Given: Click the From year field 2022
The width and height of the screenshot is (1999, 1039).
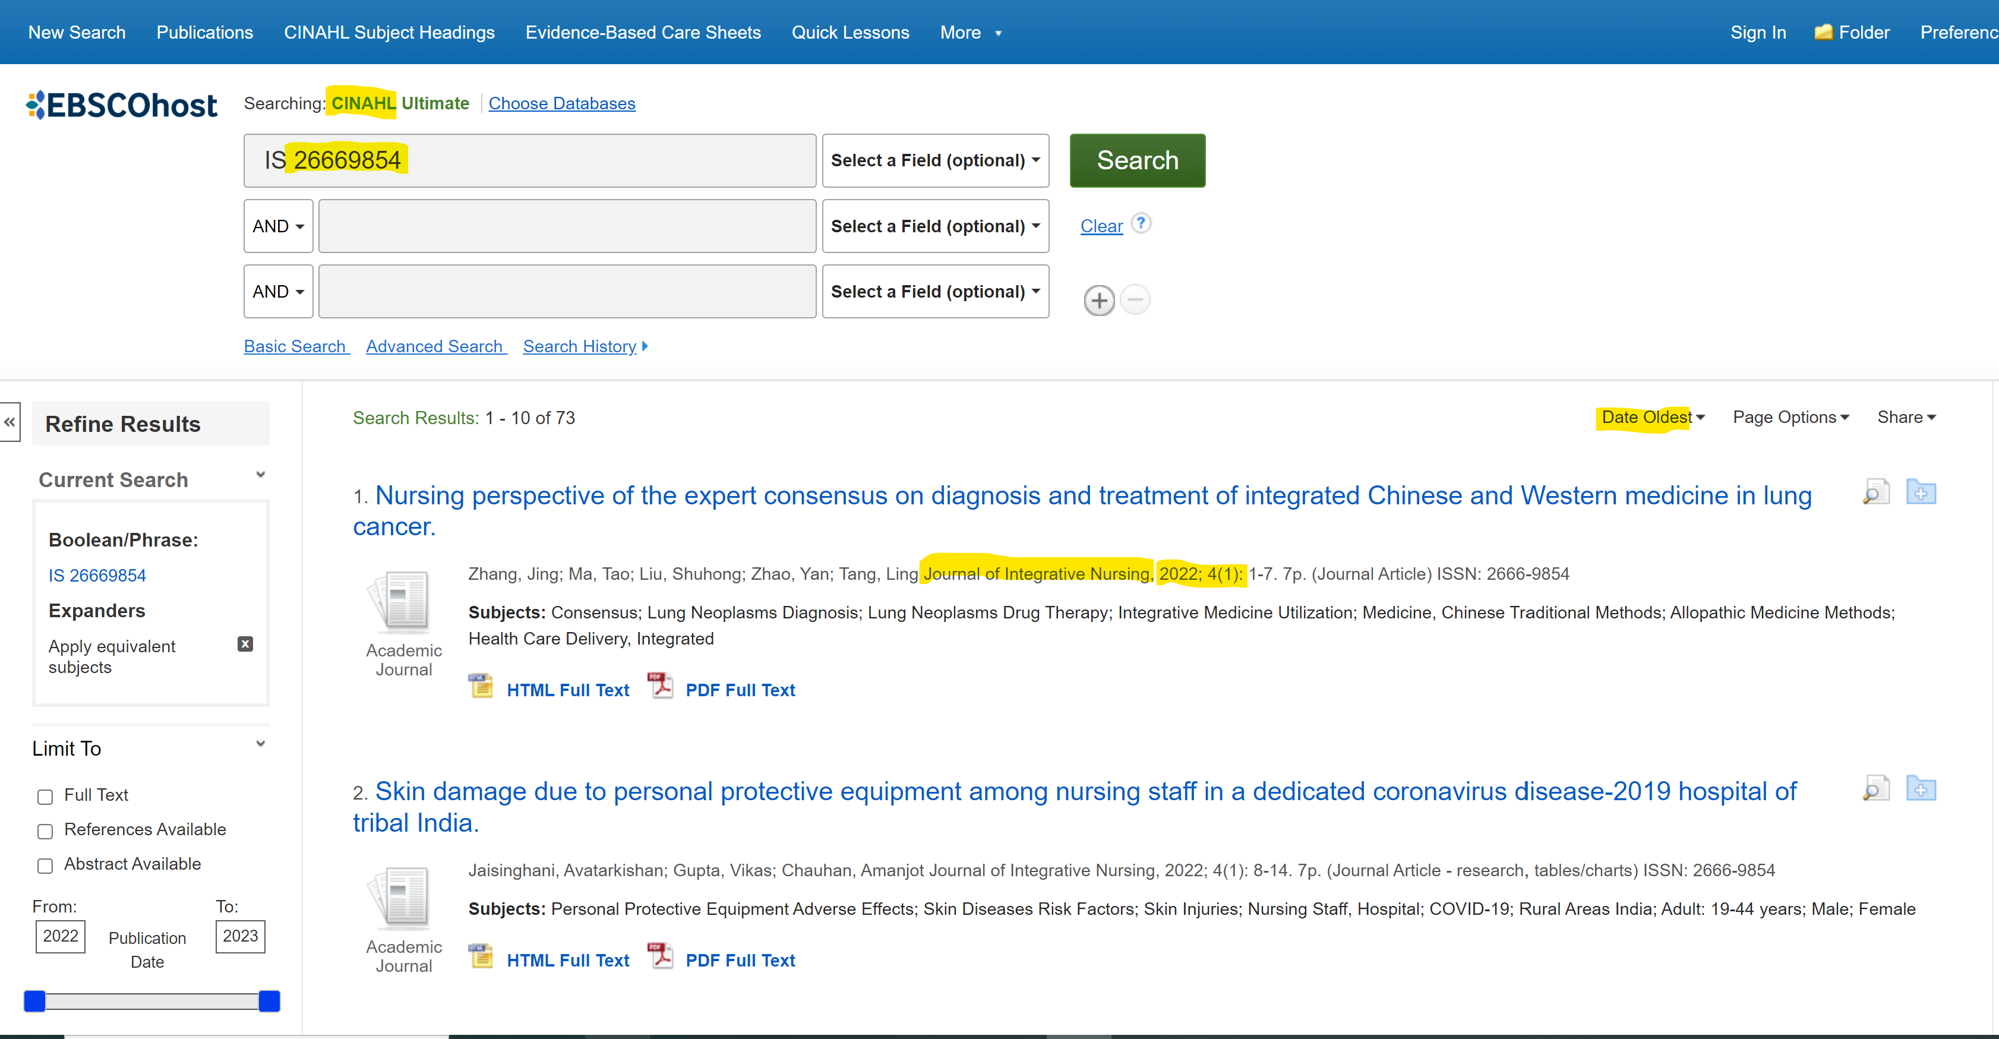Looking at the screenshot, I should click(x=61, y=937).
